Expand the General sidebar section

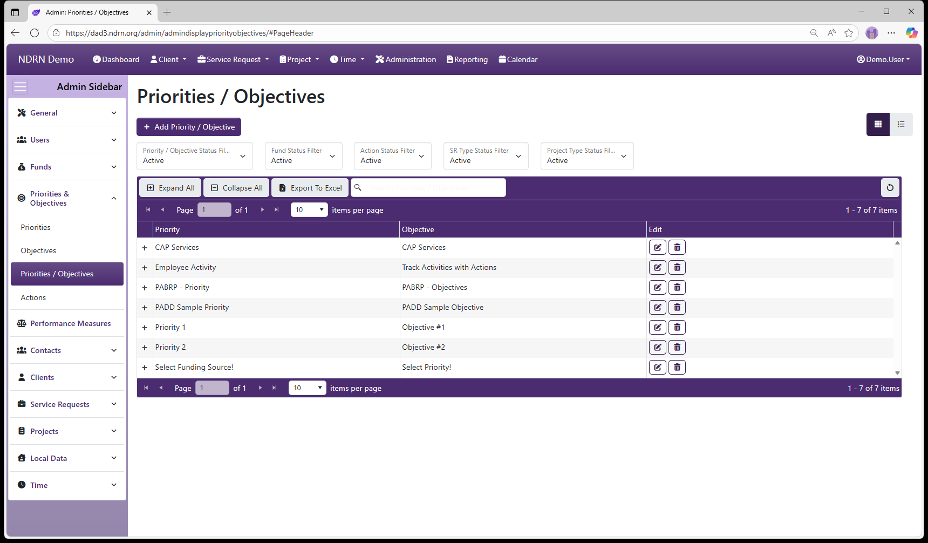67,113
